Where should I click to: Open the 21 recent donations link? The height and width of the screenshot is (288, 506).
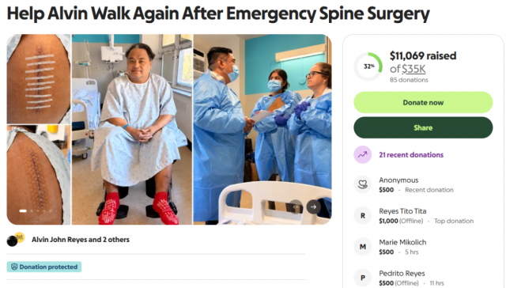pyautogui.click(x=411, y=154)
